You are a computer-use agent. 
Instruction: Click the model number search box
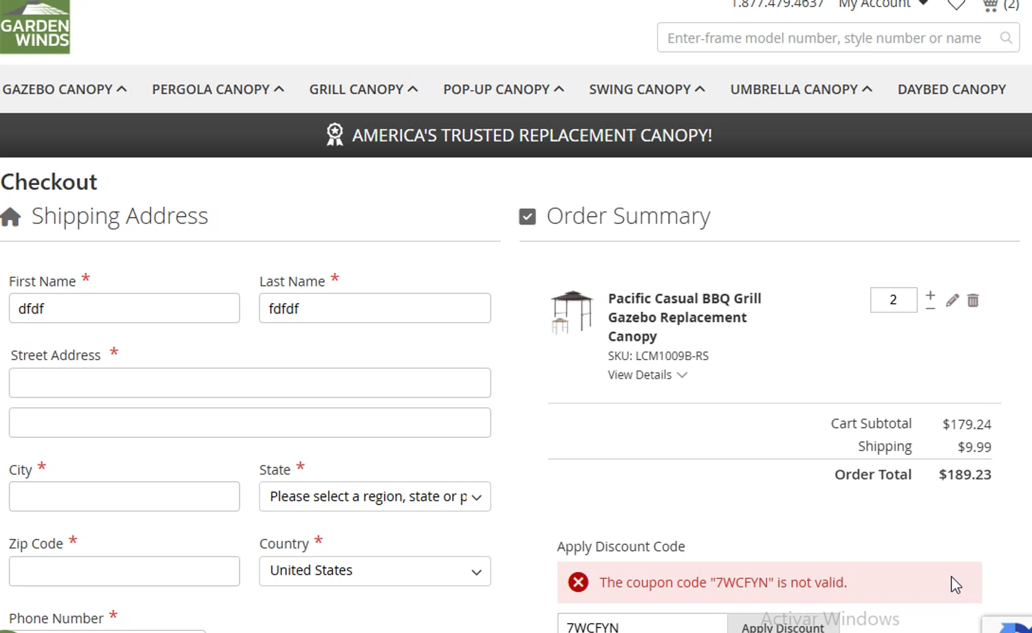pos(838,38)
